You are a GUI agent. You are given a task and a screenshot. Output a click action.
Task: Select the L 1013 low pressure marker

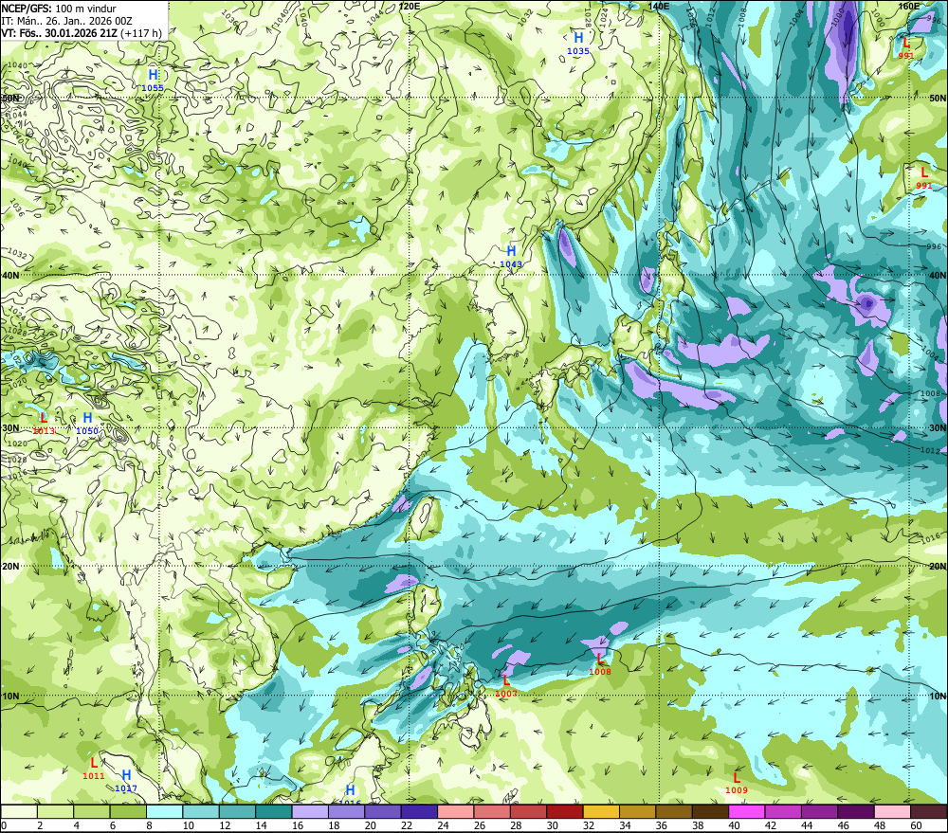44,423
